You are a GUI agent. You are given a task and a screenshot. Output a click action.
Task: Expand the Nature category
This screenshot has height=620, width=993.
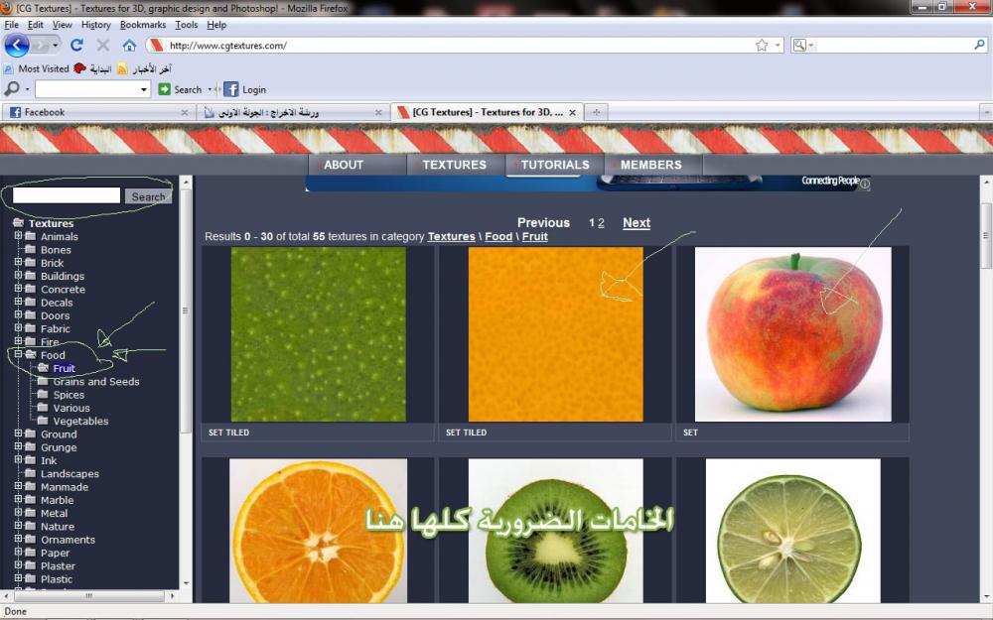point(18,526)
